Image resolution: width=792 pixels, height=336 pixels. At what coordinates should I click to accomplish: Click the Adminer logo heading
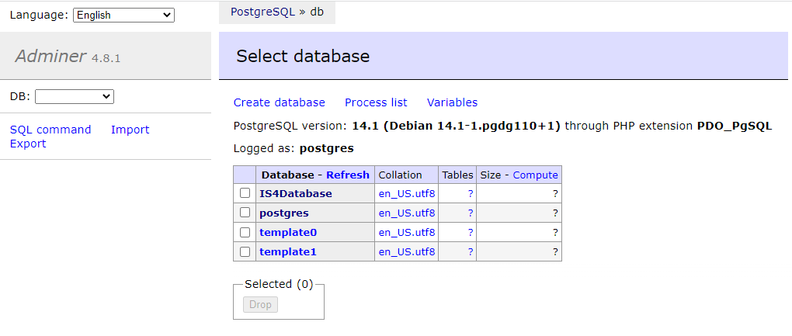click(x=50, y=56)
